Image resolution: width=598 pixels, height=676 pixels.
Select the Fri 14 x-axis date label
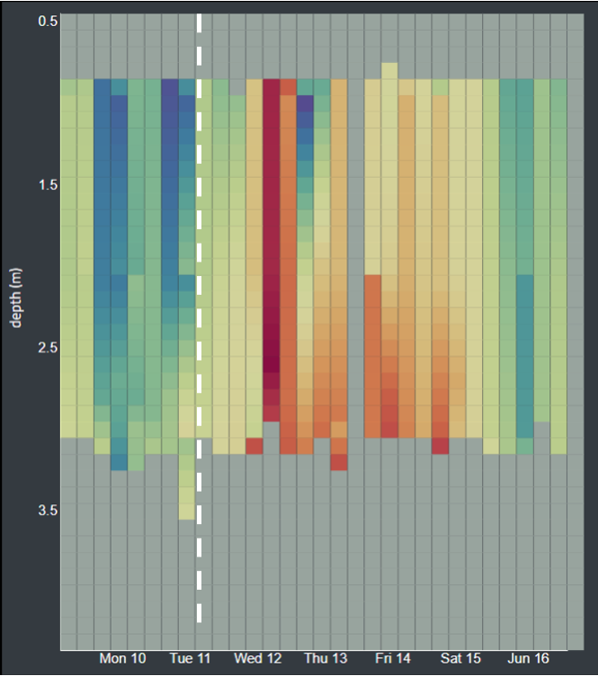point(393,659)
